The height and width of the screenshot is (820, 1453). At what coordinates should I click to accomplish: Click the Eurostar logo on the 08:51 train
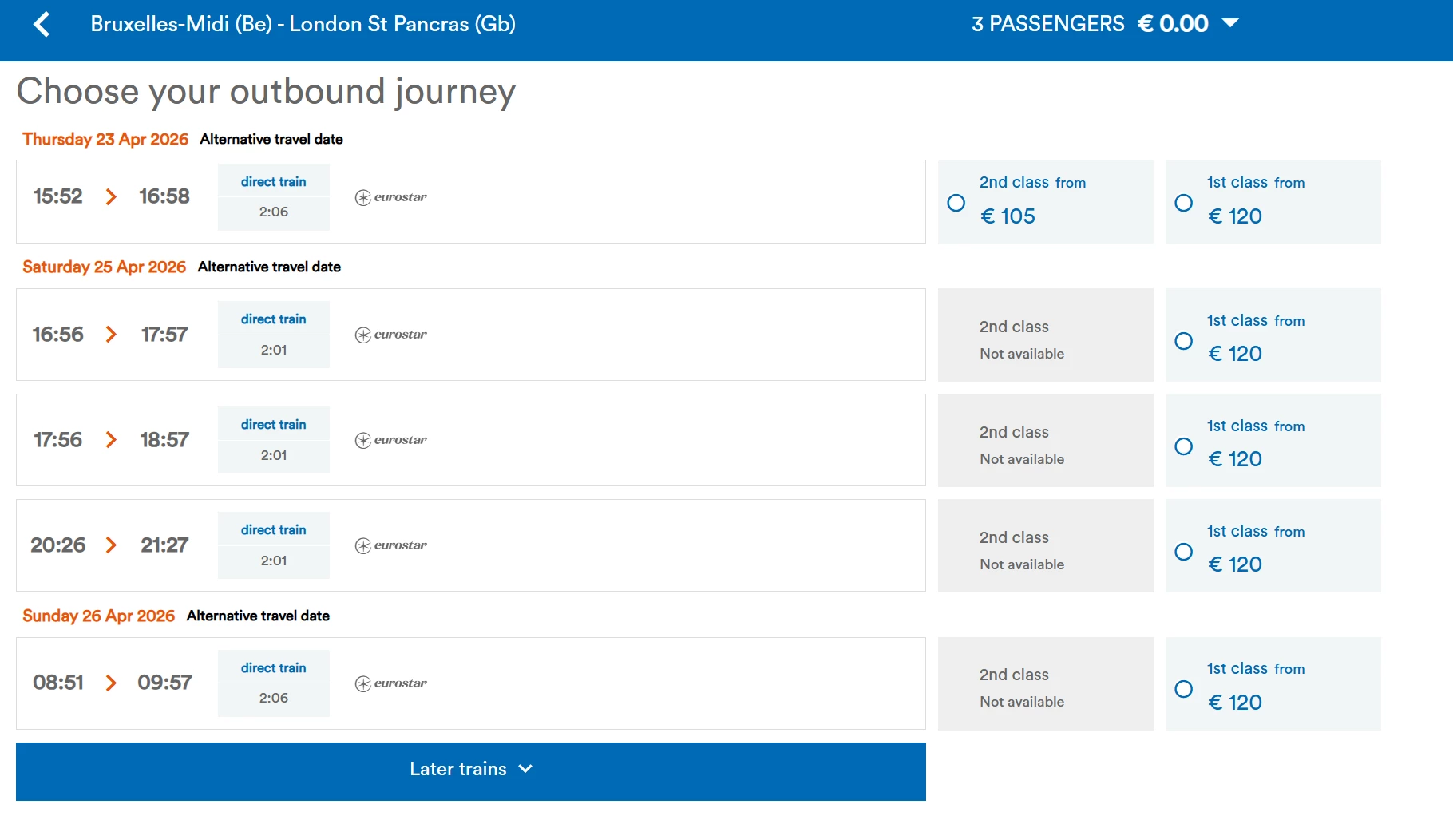pos(391,683)
